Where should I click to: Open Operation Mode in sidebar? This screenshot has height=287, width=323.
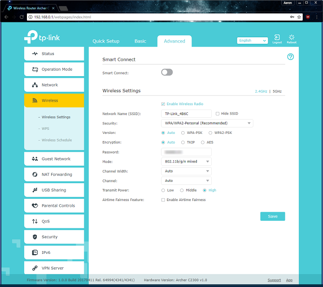click(54, 69)
